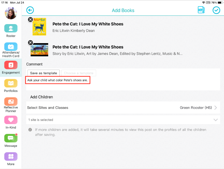Remove the first Pete the Cat book

[30, 20]
